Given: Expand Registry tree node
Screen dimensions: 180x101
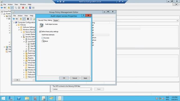Looking at the screenshot, I should click(x=24, y=58).
